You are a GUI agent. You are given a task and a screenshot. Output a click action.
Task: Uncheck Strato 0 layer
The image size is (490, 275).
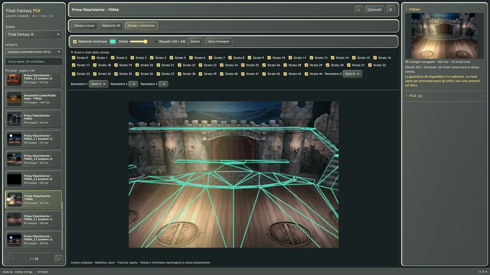[x=74, y=58]
